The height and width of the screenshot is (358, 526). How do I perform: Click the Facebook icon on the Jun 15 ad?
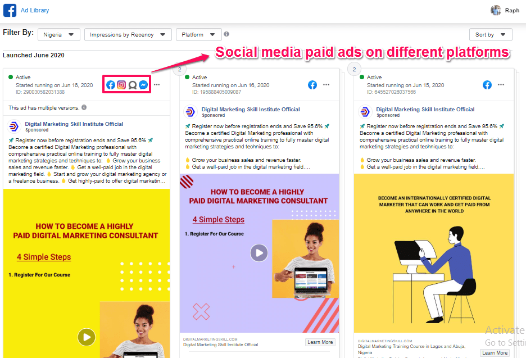(487, 85)
